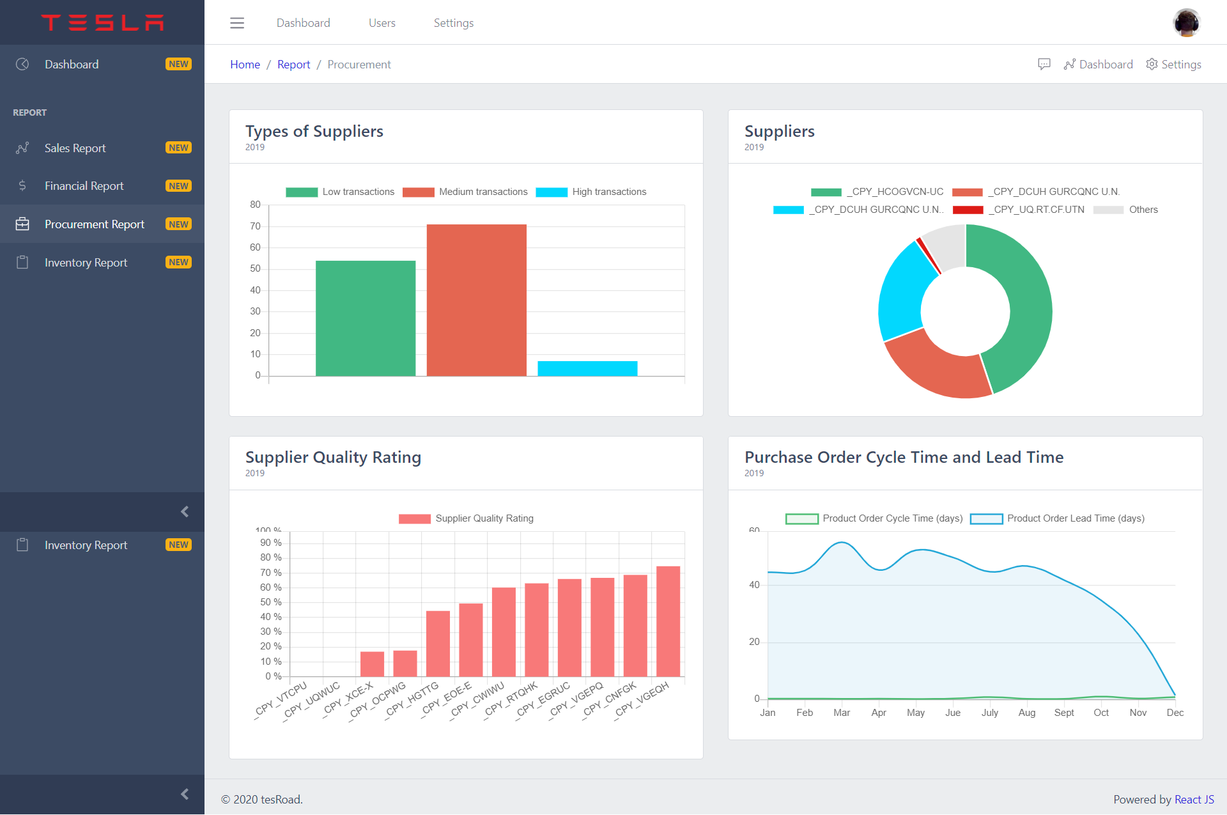Click the Sales Report chart icon
The height and width of the screenshot is (815, 1227).
pyautogui.click(x=22, y=148)
